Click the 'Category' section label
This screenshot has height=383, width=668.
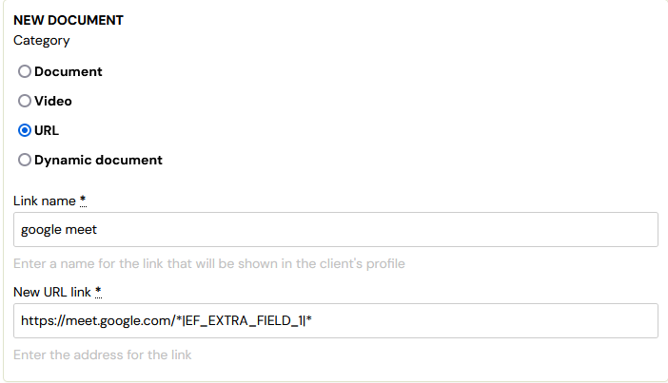tap(41, 41)
